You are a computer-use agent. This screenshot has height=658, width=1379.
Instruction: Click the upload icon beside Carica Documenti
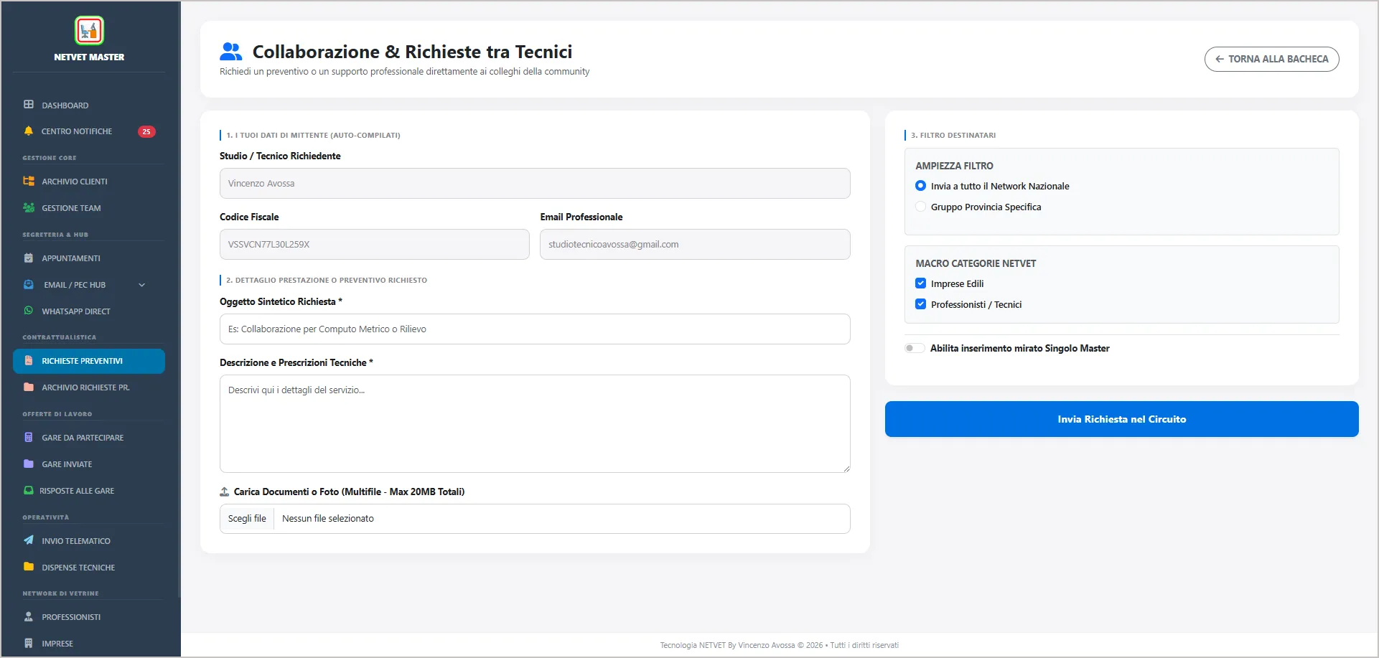225,492
